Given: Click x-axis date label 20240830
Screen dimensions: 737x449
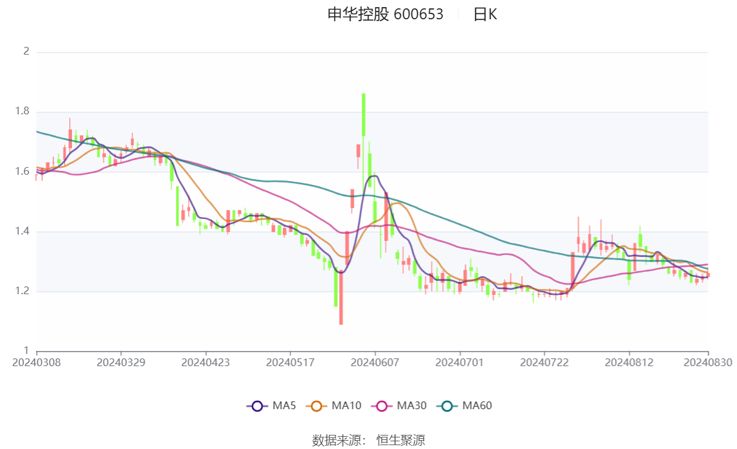Looking at the screenshot, I should (708, 362).
